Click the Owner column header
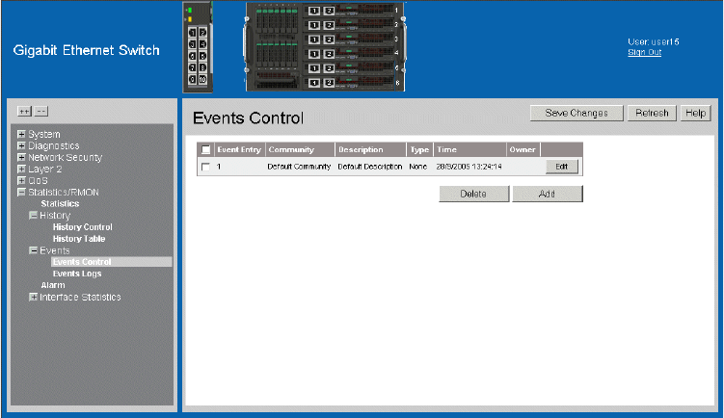Screen dimensions: 724x418 point(523,149)
